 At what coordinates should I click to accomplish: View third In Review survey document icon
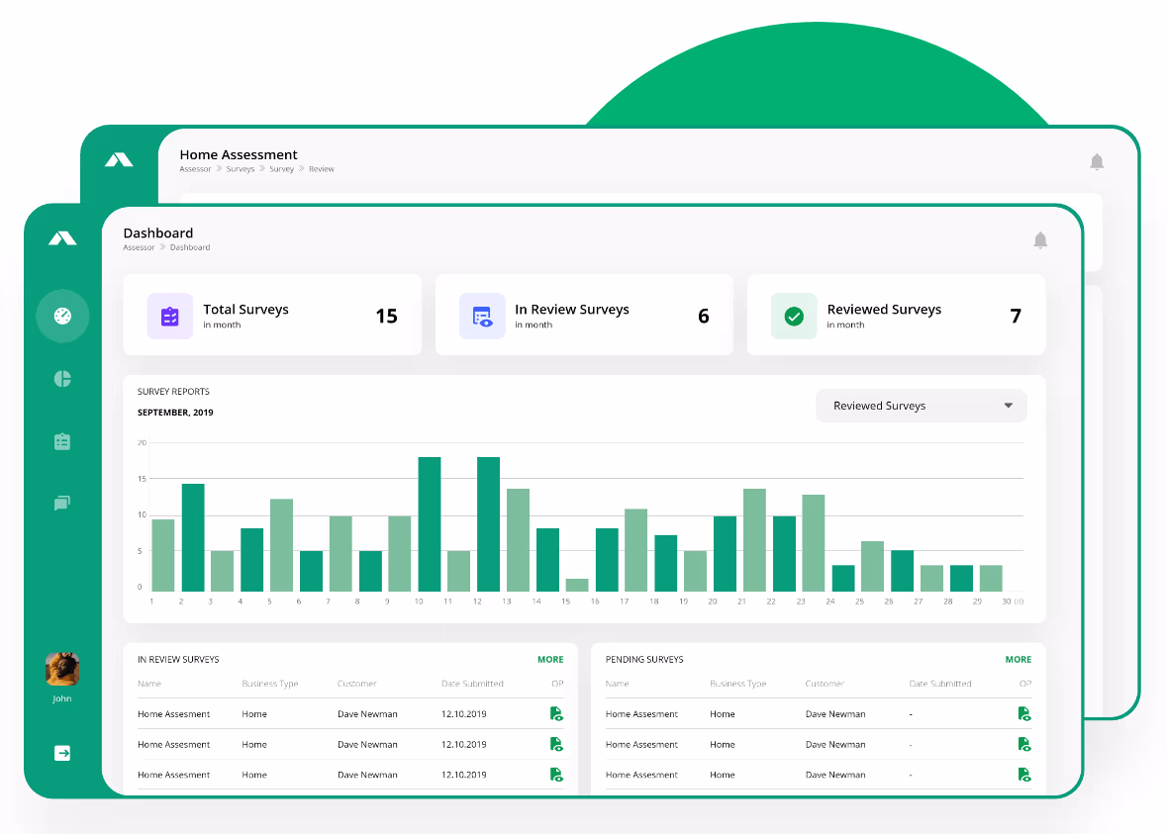tap(556, 775)
